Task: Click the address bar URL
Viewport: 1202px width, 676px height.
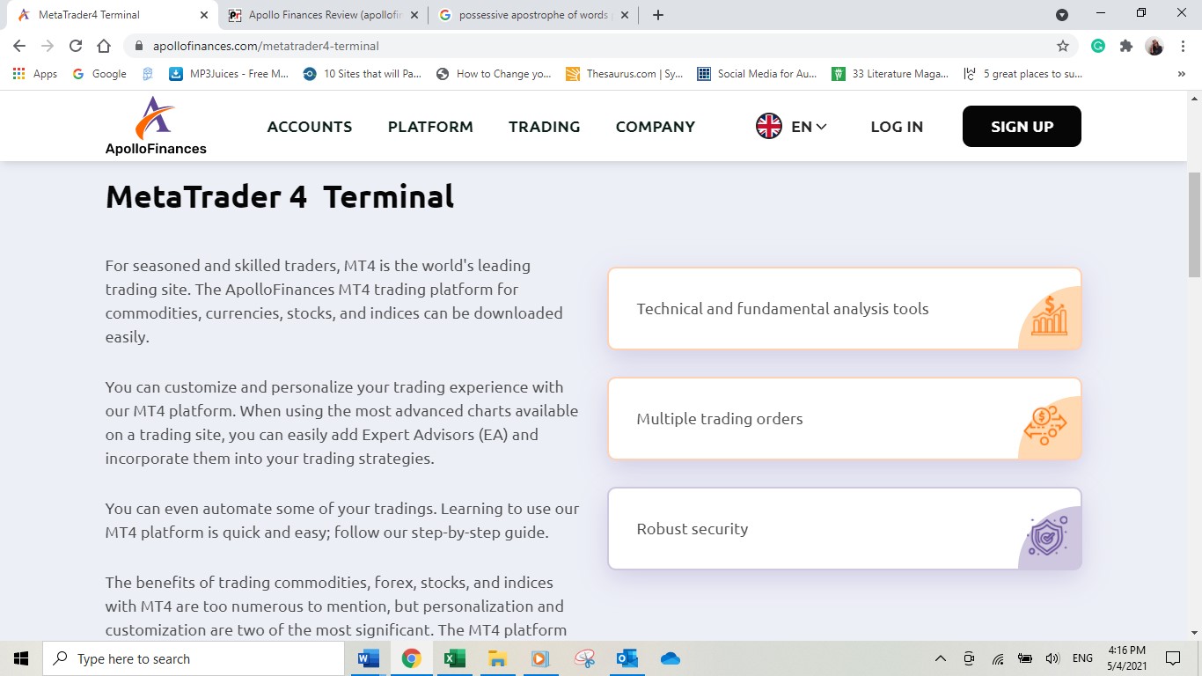Action: (x=266, y=46)
